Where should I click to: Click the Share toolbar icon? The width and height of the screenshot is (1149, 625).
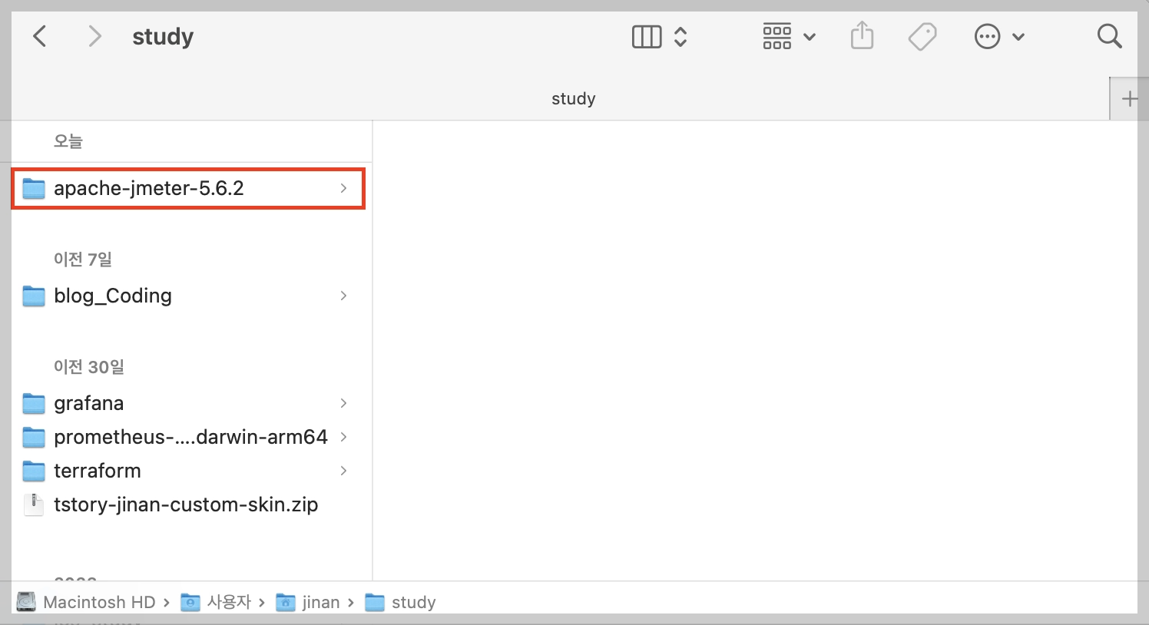pos(863,36)
